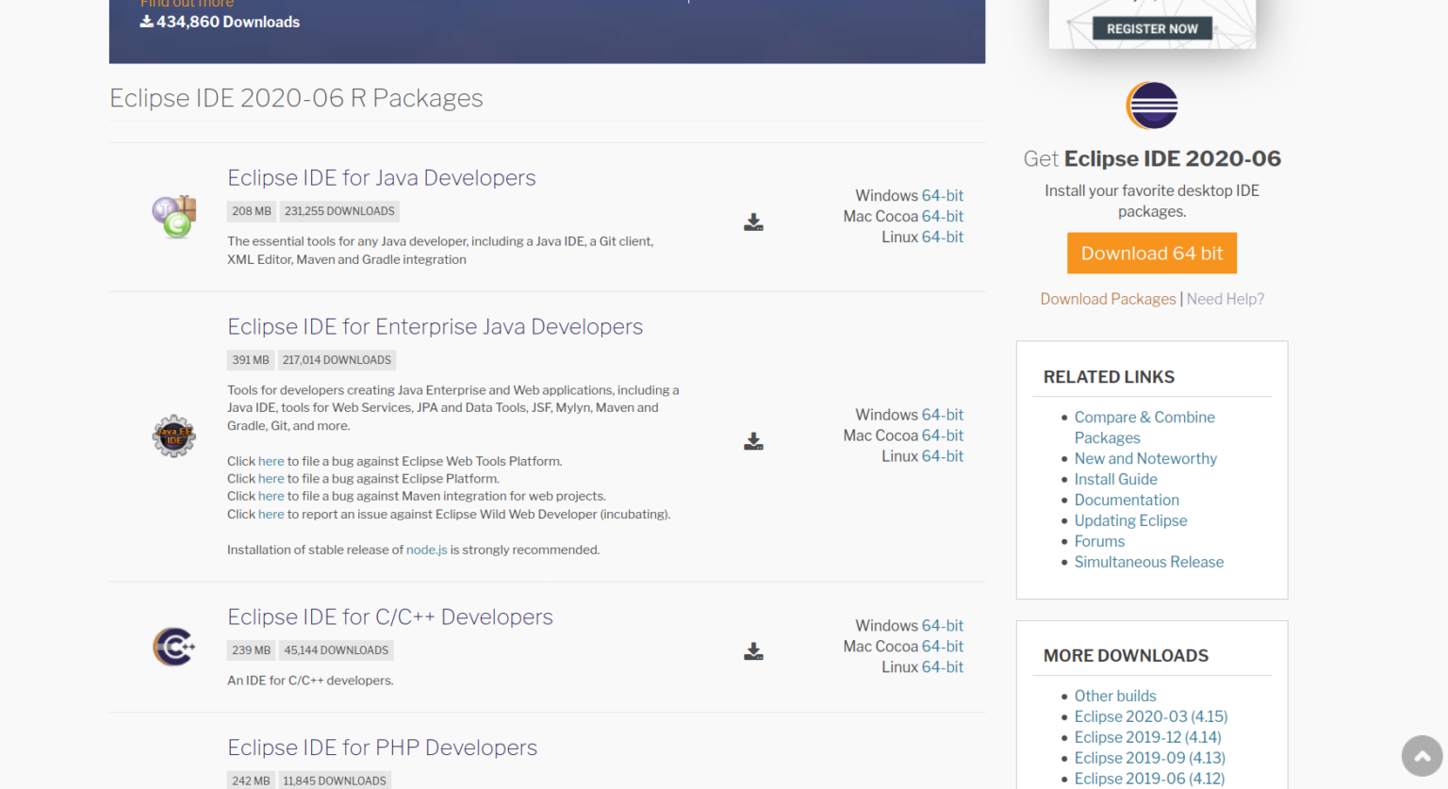This screenshot has height=789, width=1448.
Task: Open the node.js link
Action: [426, 550]
